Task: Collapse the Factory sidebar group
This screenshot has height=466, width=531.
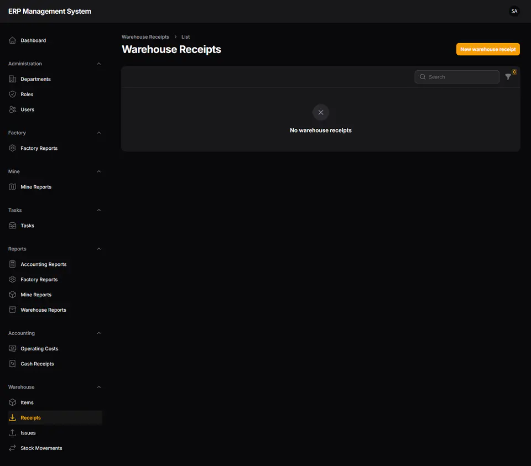Action: point(99,133)
